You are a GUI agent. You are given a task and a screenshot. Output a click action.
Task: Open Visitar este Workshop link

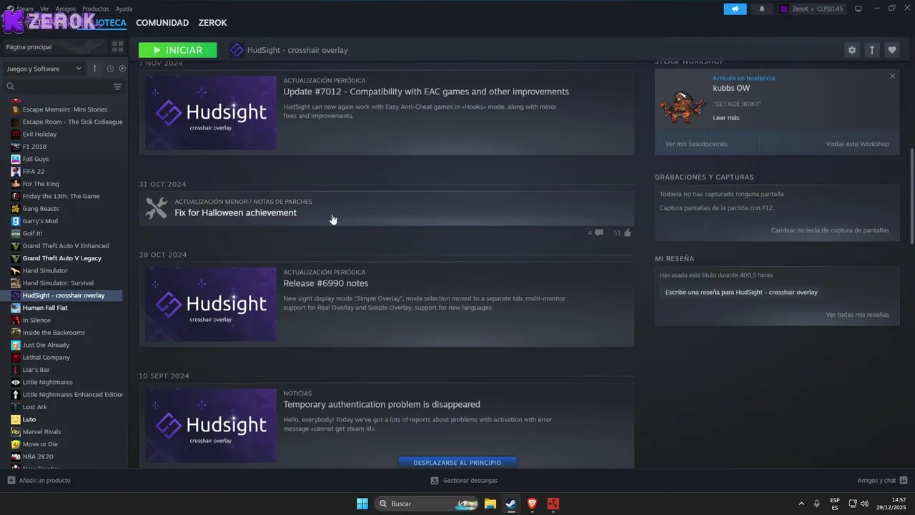point(858,144)
